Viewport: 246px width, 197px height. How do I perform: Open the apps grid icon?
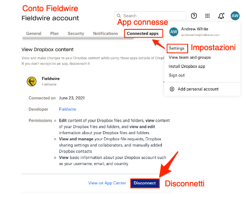point(207,16)
